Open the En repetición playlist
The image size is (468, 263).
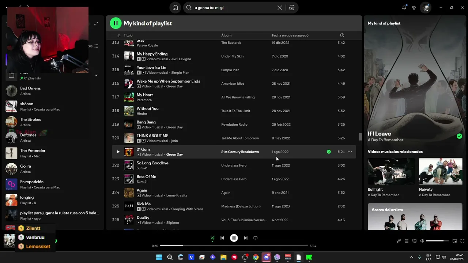click(x=53, y=184)
